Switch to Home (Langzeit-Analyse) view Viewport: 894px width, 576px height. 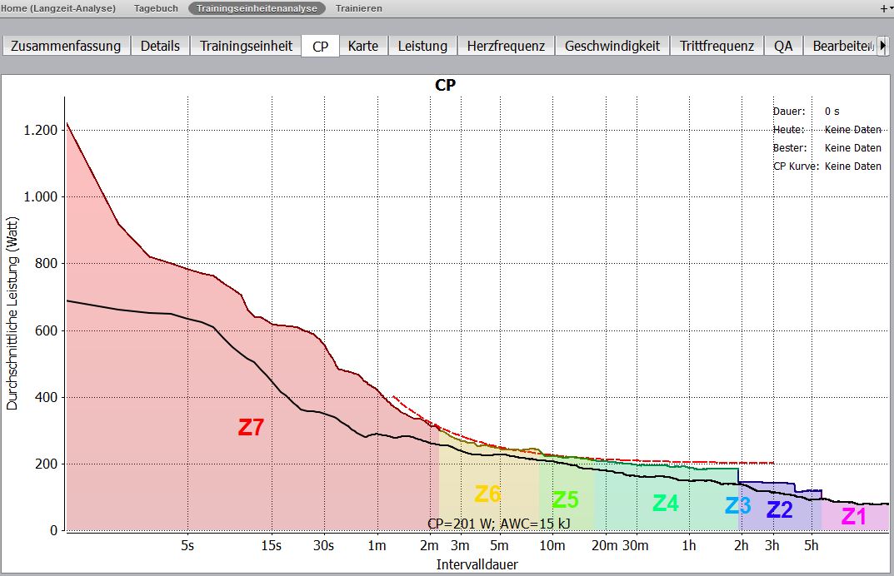click(x=58, y=8)
